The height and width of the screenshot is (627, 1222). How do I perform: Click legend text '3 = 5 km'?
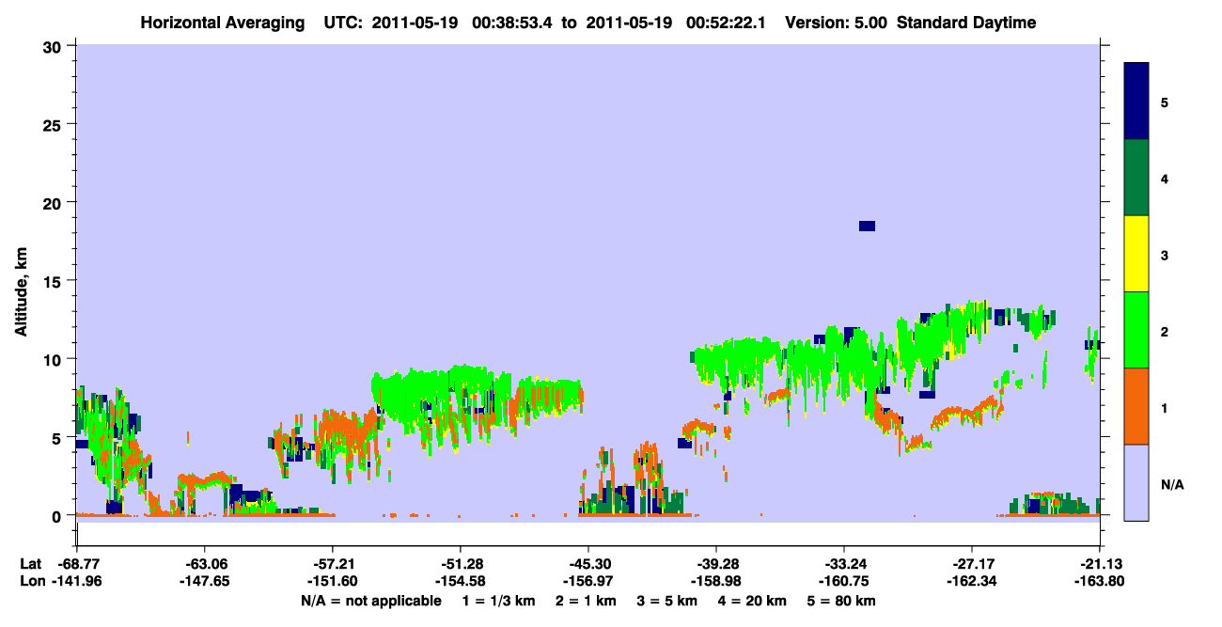[666, 601]
